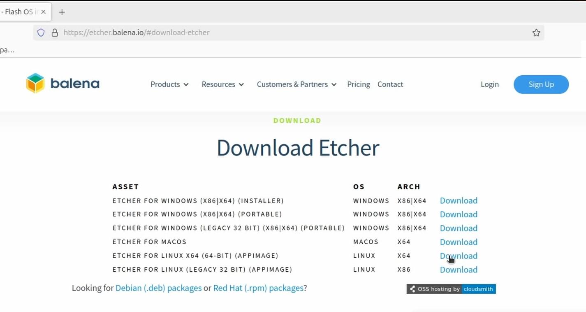Download Etcher Linux legacy 32 bit AppImage
The width and height of the screenshot is (586, 312).
[x=459, y=270]
